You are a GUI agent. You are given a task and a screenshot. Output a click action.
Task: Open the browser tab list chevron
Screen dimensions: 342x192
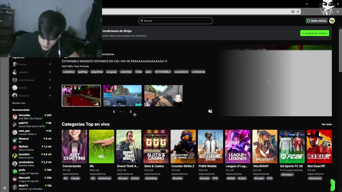307,4
